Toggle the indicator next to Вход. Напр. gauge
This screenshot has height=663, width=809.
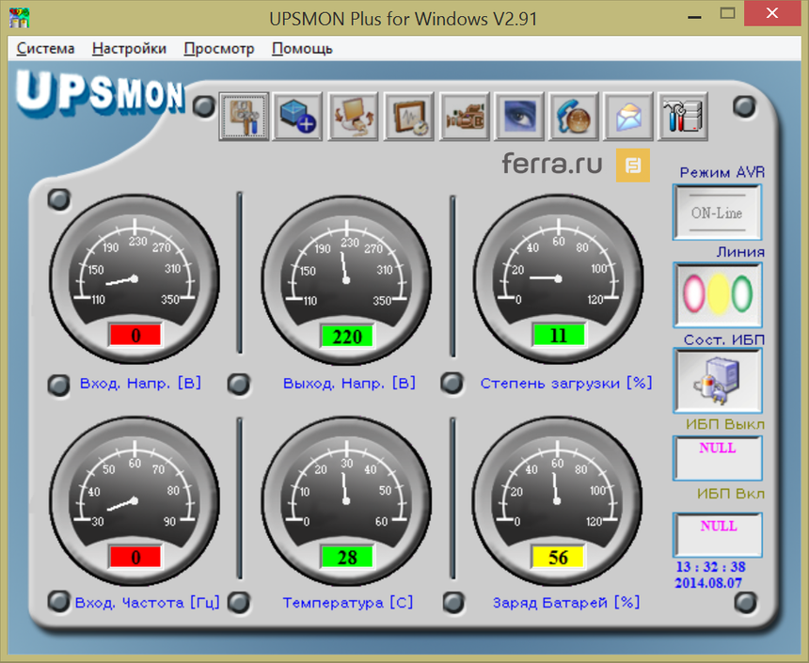[58, 384]
